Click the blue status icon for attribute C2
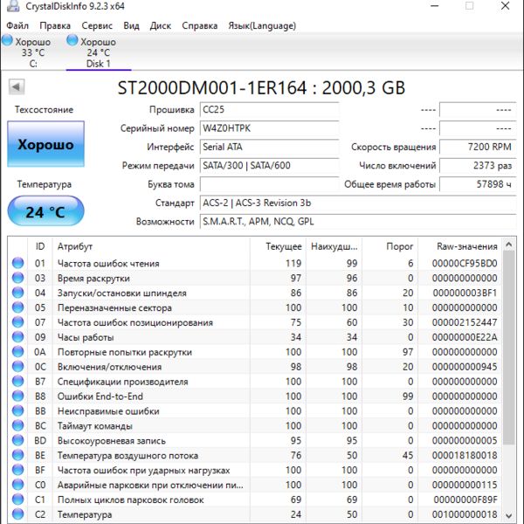The width and height of the screenshot is (524, 524). (x=18, y=514)
